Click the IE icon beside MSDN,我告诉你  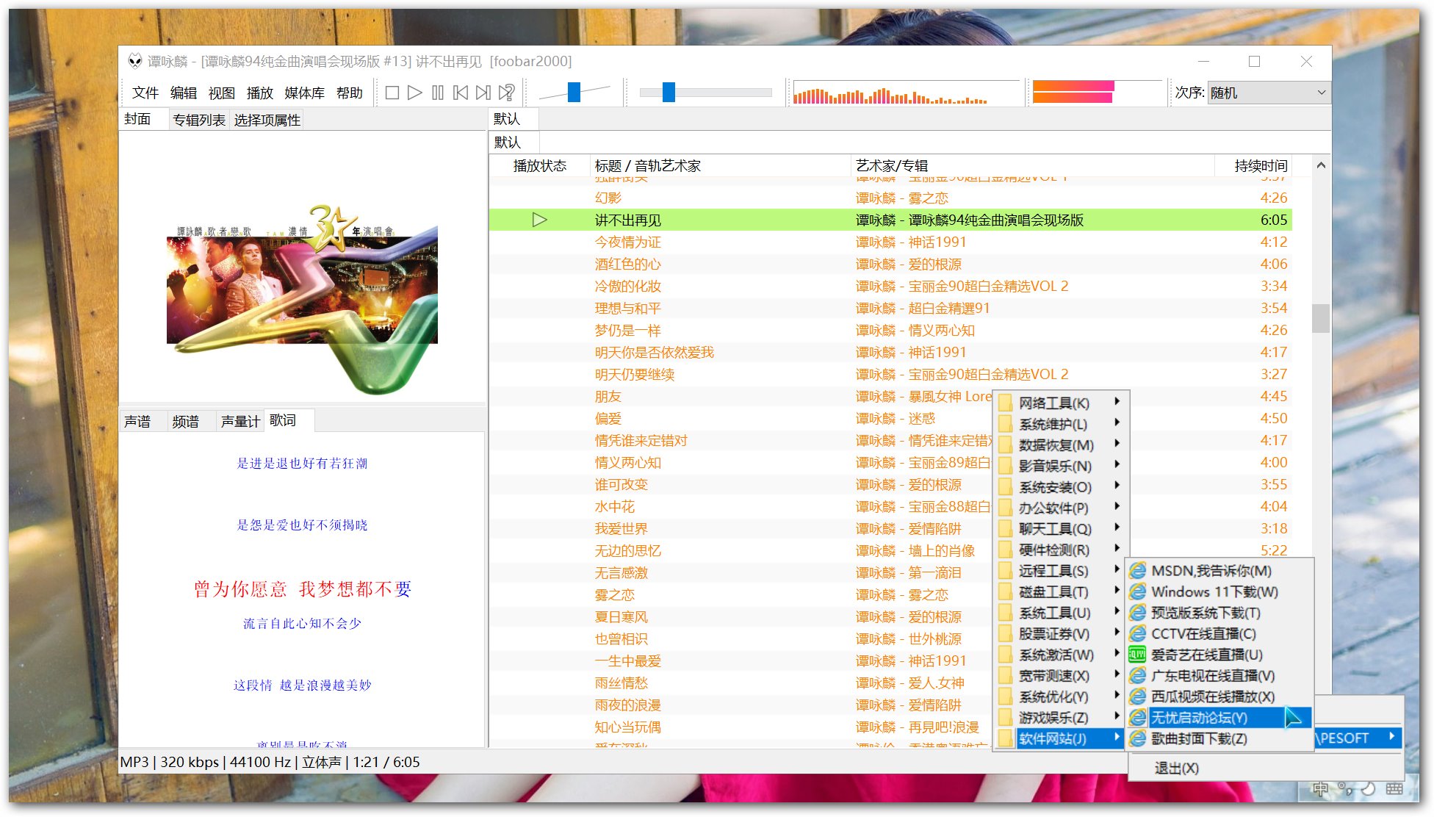click(x=1137, y=571)
